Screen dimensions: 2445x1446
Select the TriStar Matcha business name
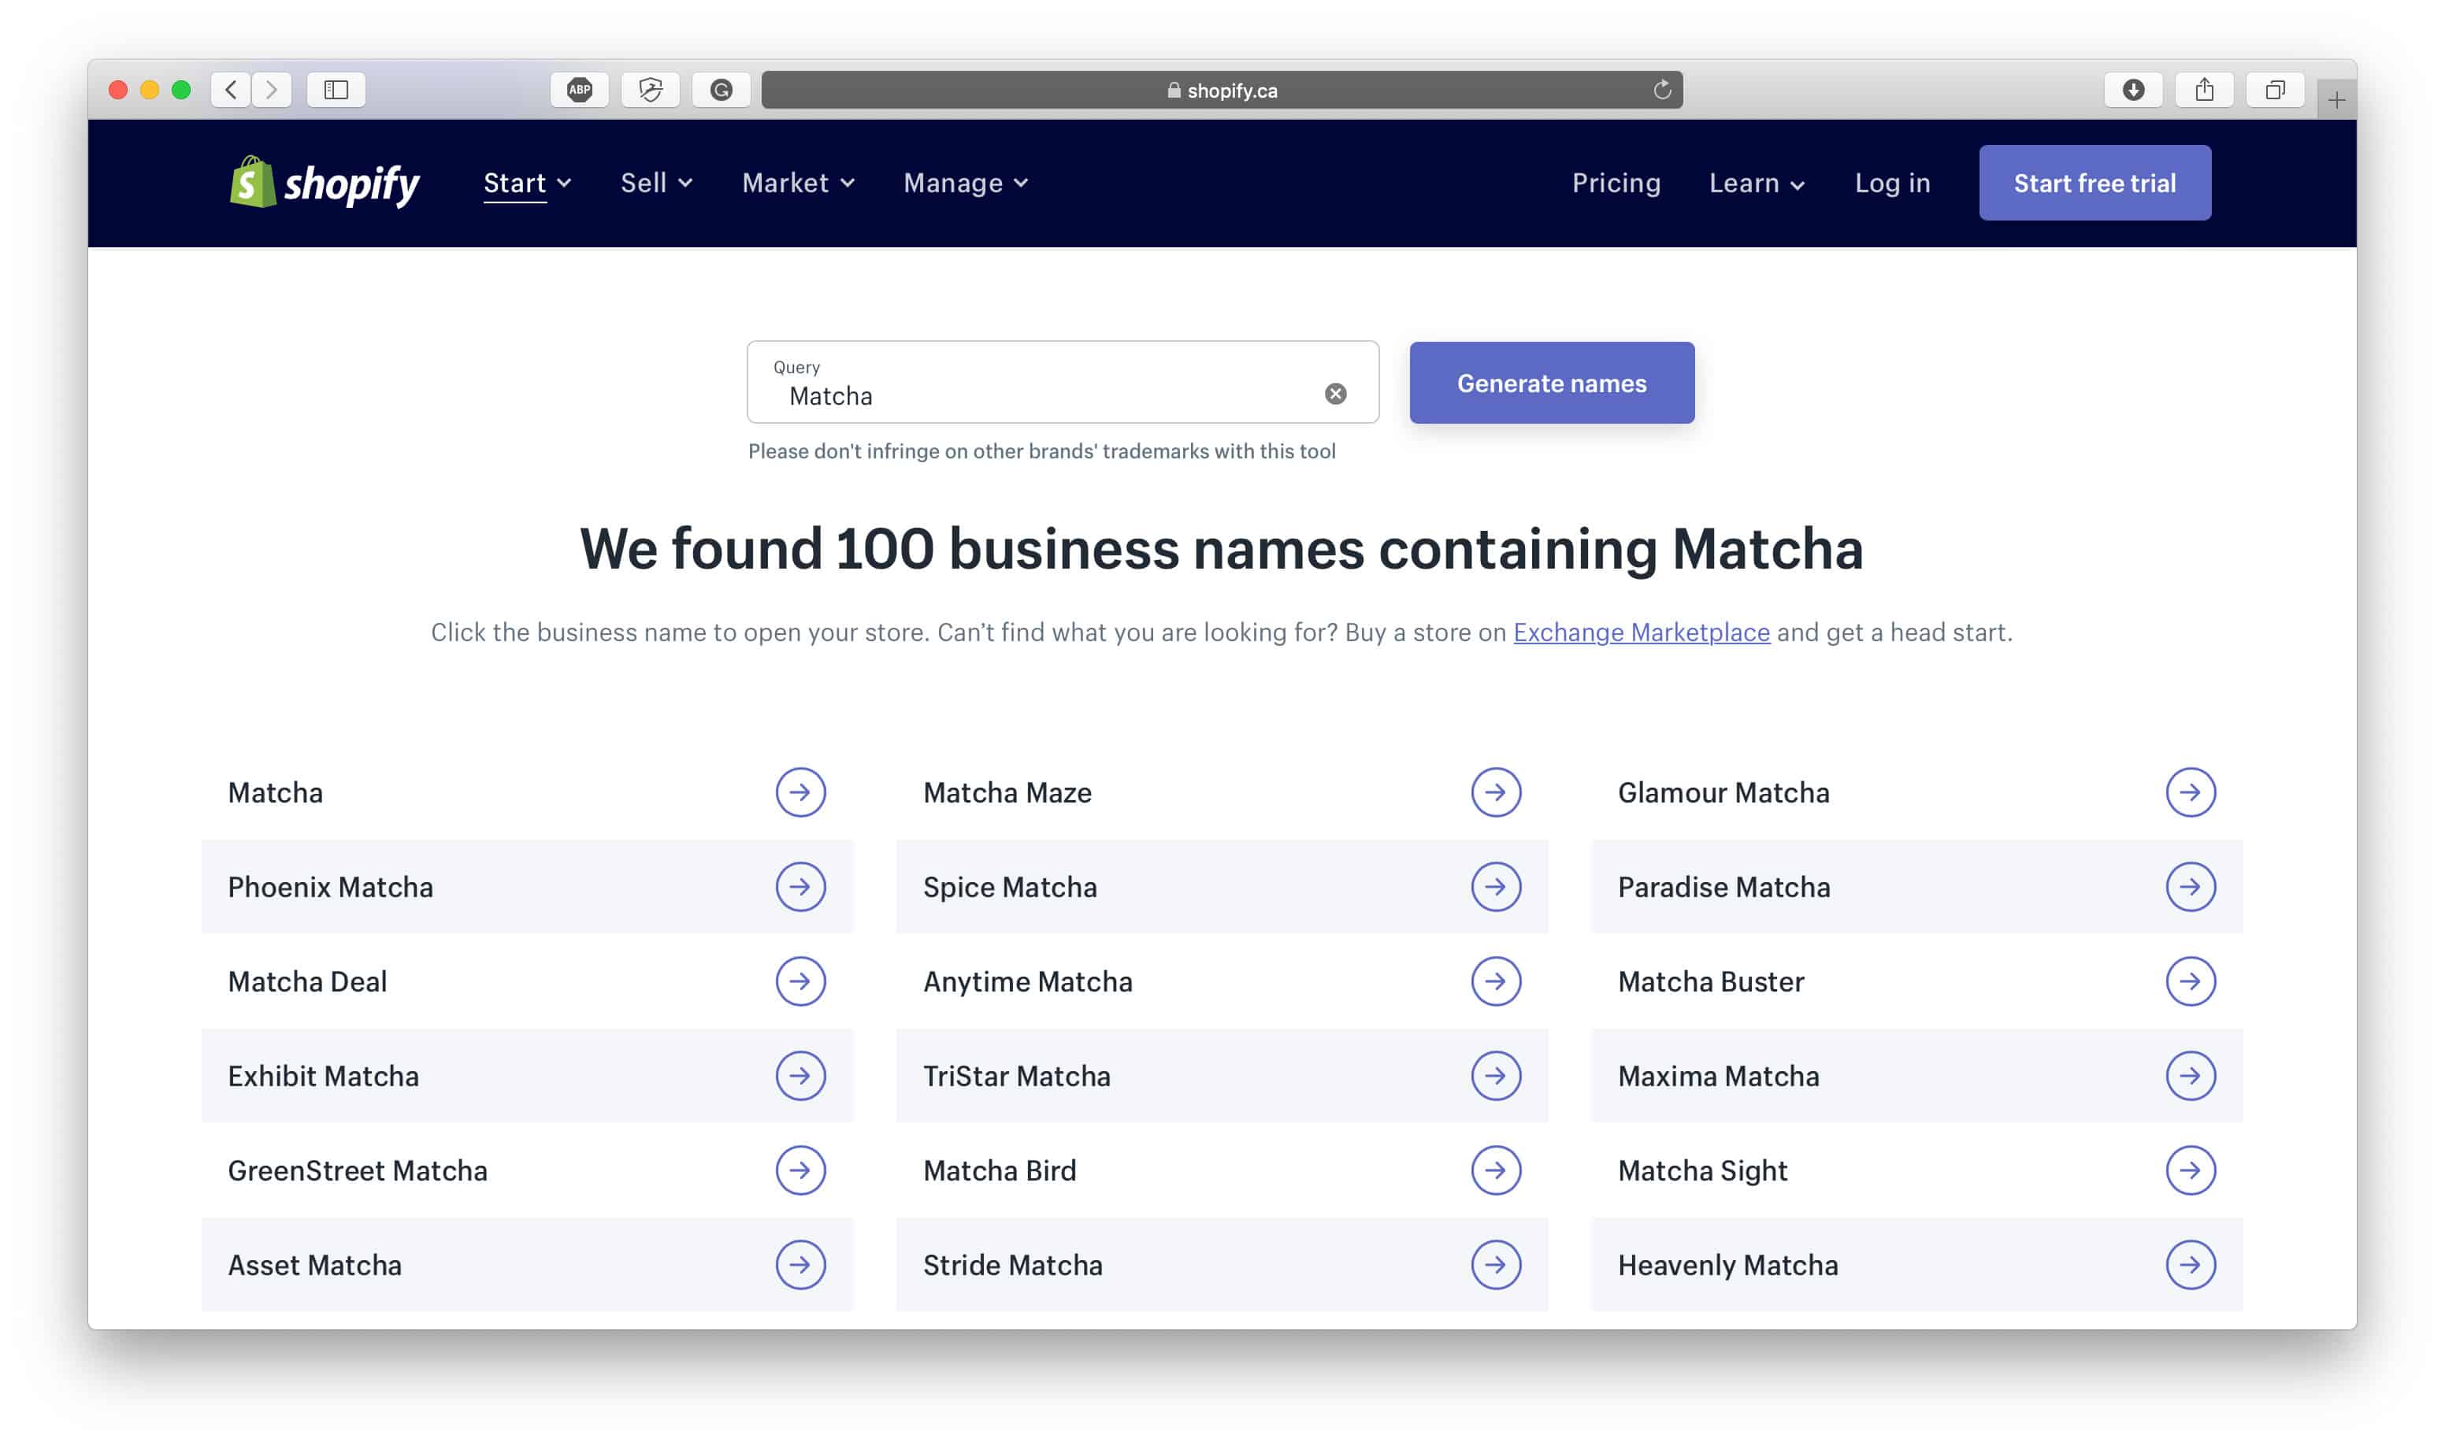click(x=1016, y=1076)
